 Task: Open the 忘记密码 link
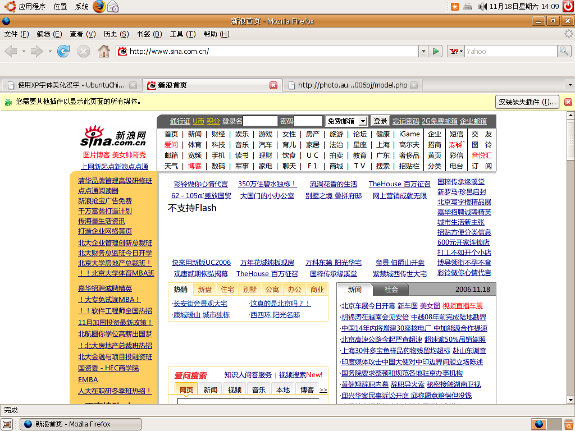pos(405,121)
